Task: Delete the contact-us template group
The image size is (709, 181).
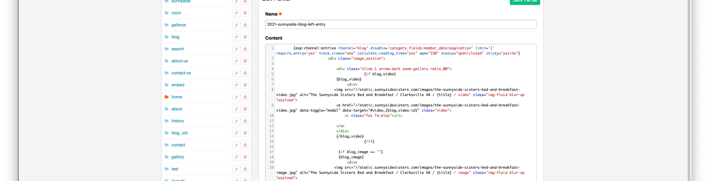Action: tap(245, 73)
